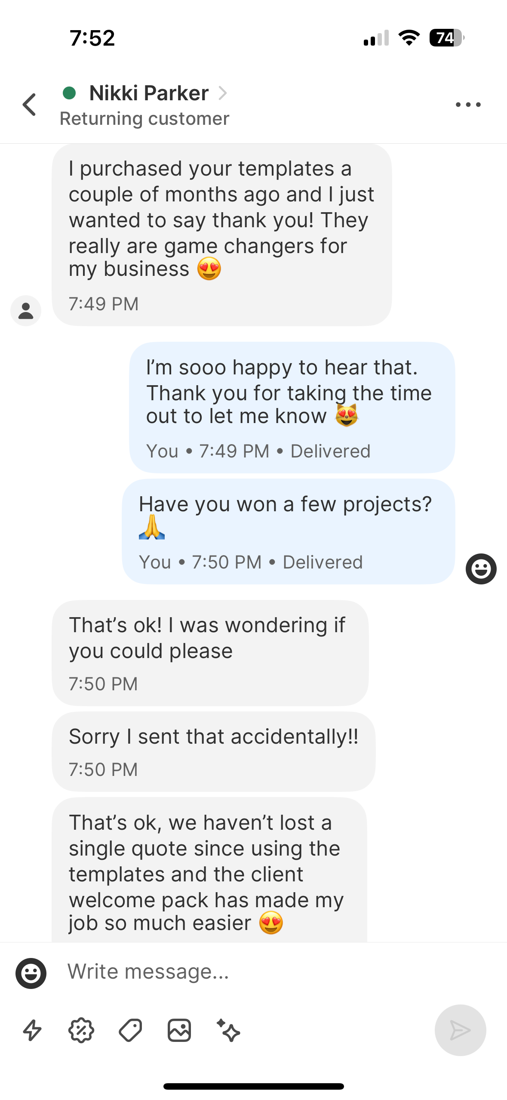Screen dimensions: 507x1100
Task: Tap the sparkles AI suggestion icon
Action: [228, 1030]
